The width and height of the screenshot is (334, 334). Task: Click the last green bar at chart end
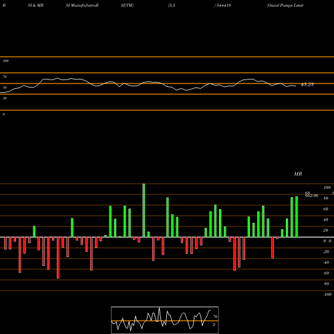[297, 216]
